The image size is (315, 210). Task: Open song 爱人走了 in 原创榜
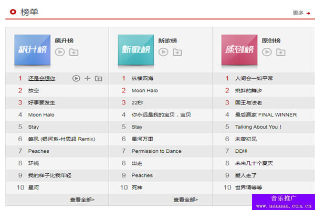(246, 175)
